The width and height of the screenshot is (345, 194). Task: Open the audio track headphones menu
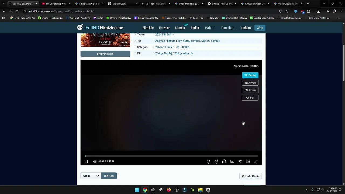pyautogui.click(x=224, y=161)
